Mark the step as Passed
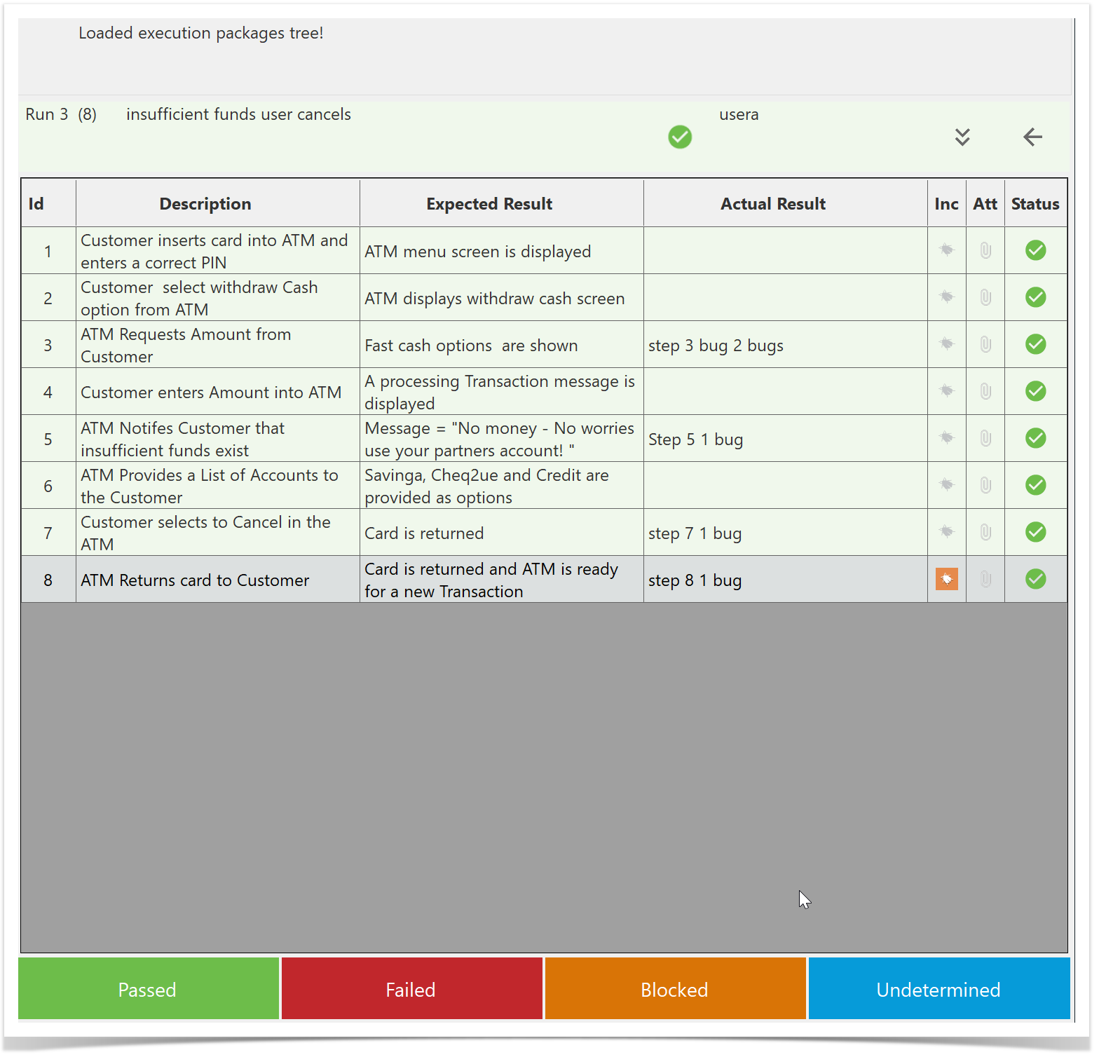Image resolution: width=1099 pixels, height=1057 pixels. coord(148,989)
